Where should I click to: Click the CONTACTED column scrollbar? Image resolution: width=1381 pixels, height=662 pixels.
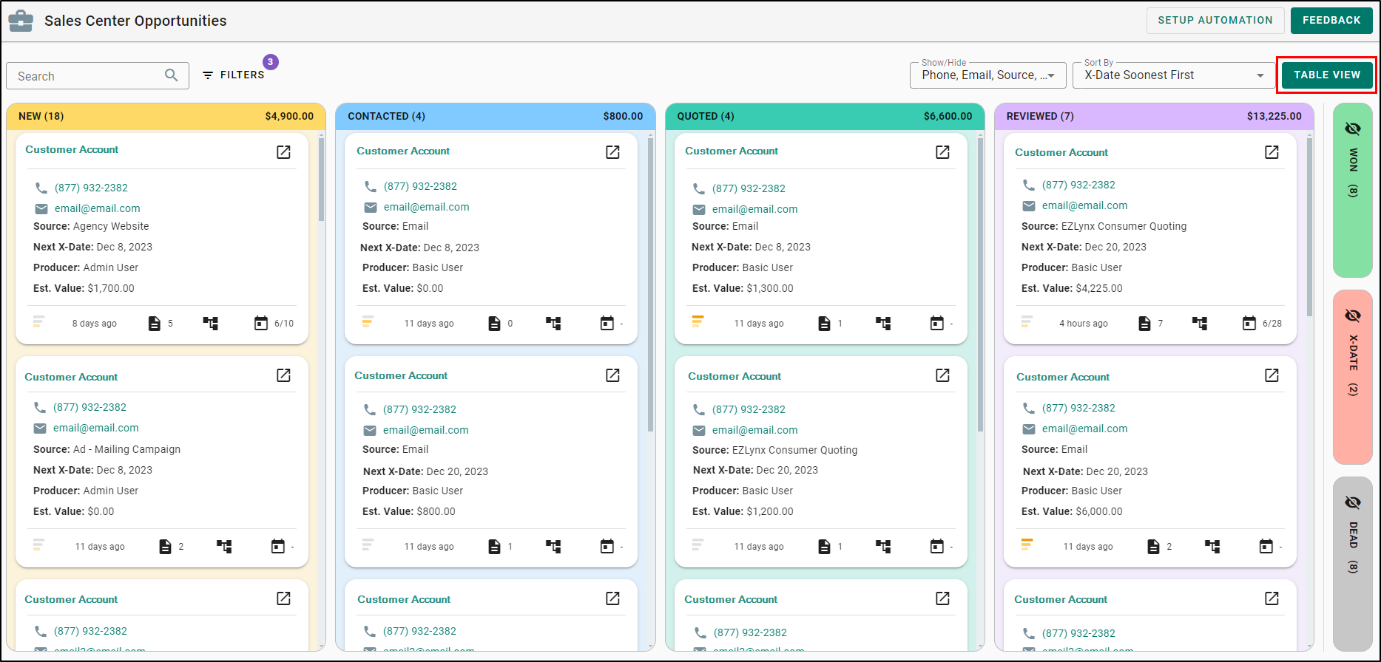pos(651,284)
